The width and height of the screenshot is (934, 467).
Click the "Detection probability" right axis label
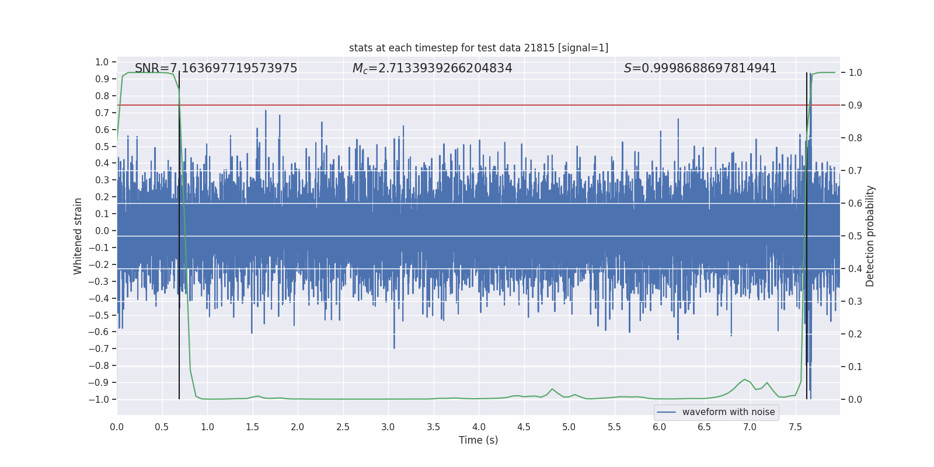click(870, 236)
